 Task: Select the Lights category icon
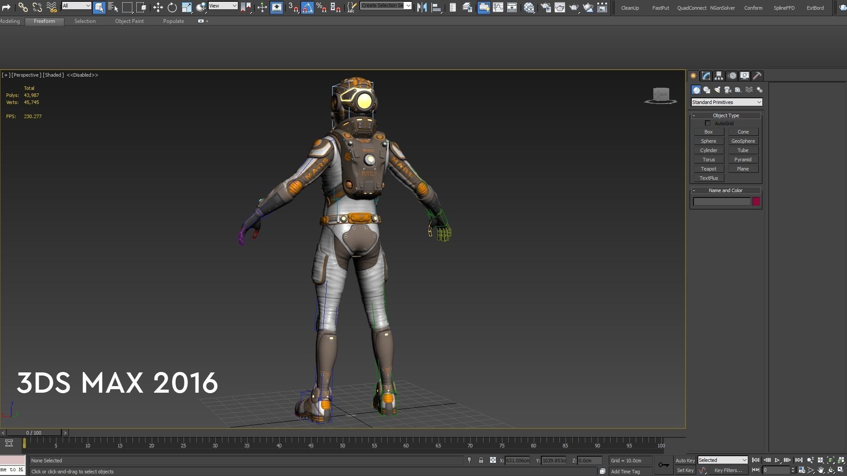tap(717, 90)
